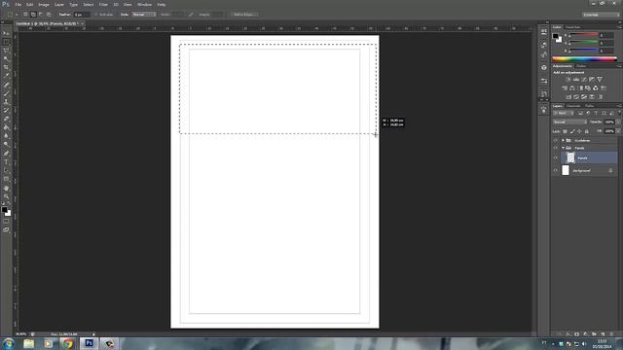This screenshot has height=350, width=623.
Task: Toggle the Anti-alias checkbox
Action: 95,15
